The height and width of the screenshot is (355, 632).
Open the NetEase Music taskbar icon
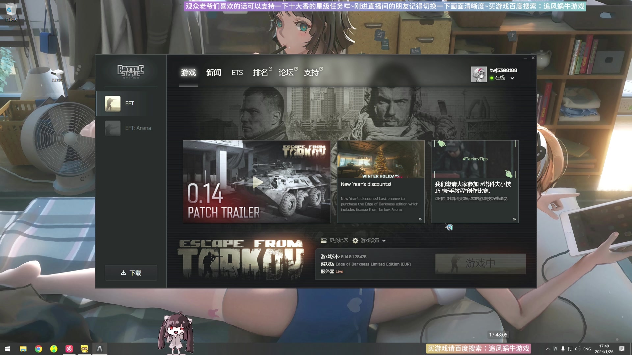(69, 349)
